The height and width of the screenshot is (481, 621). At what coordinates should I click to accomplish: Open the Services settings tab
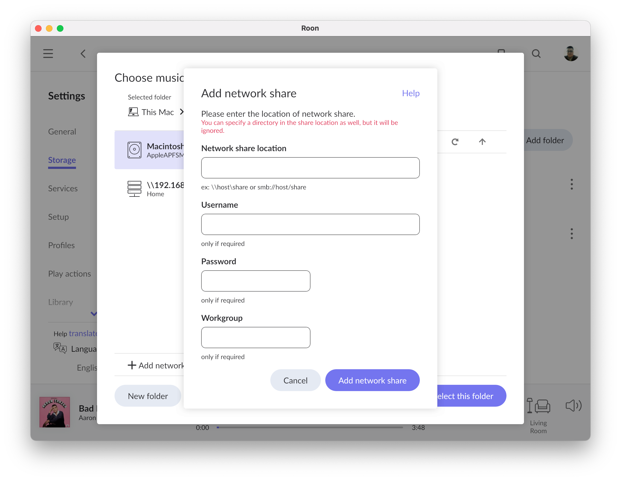coord(63,189)
